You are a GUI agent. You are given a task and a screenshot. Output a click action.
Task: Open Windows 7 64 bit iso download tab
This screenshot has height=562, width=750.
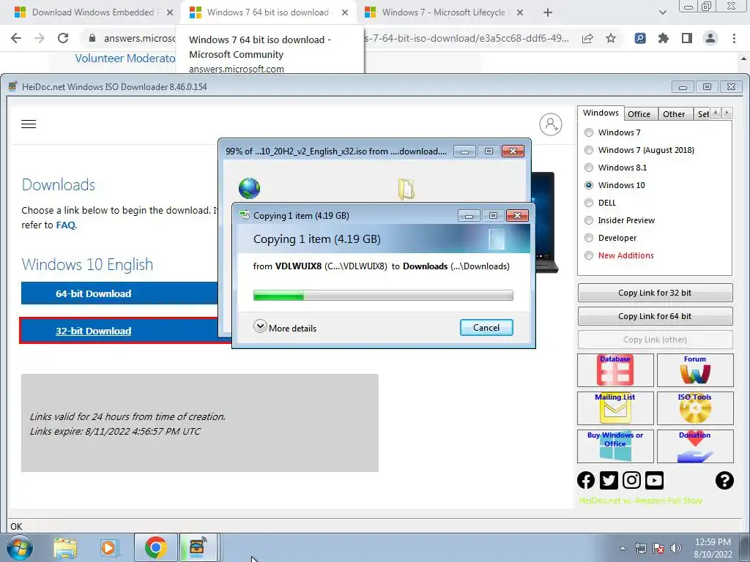(268, 12)
